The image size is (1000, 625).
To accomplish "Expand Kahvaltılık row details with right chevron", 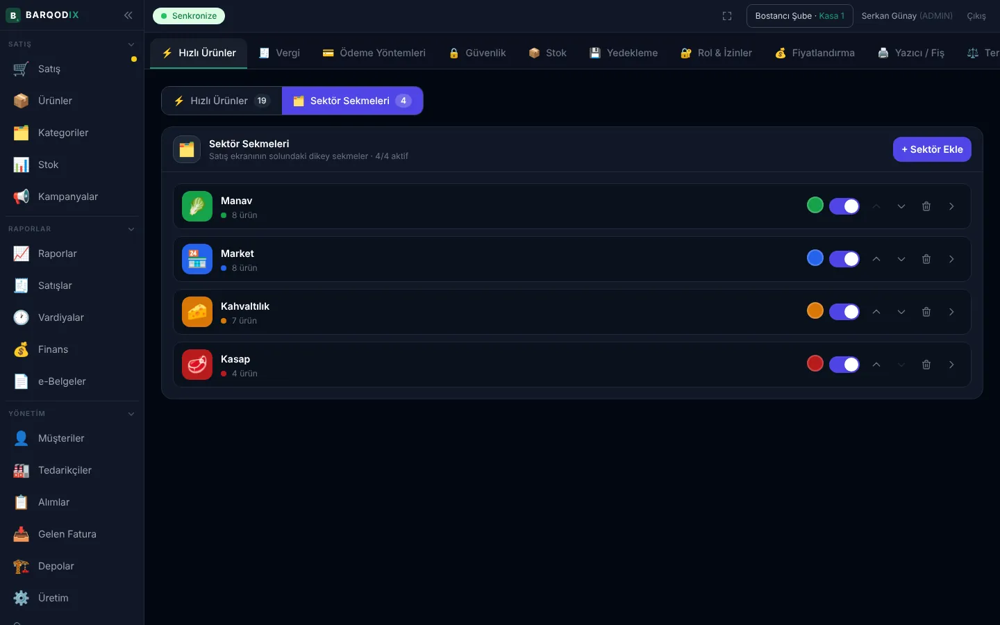I will (x=951, y=312).
